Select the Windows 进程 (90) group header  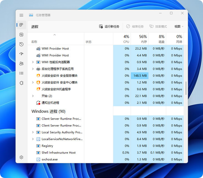[x=48, y=111]
